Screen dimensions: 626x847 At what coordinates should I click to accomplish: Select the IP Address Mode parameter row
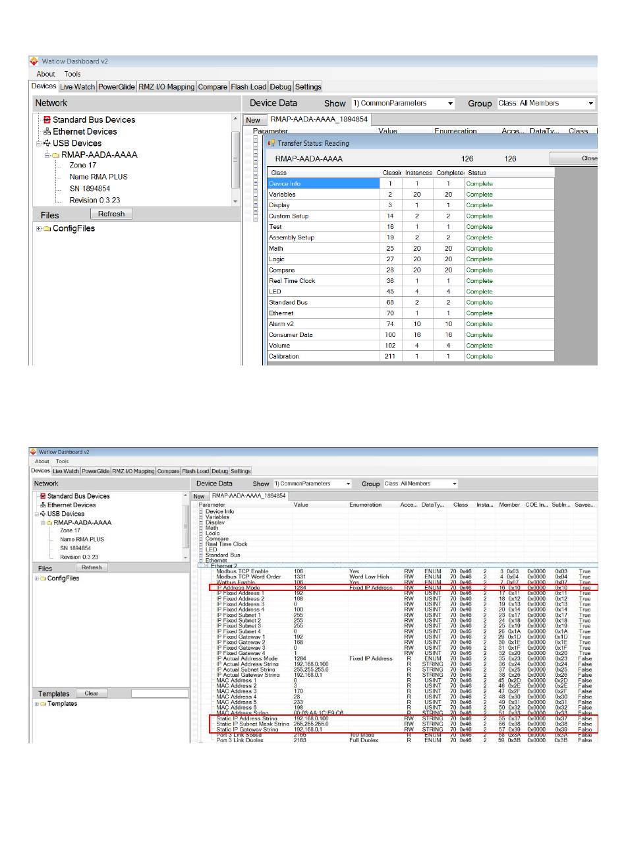point(403,587)
